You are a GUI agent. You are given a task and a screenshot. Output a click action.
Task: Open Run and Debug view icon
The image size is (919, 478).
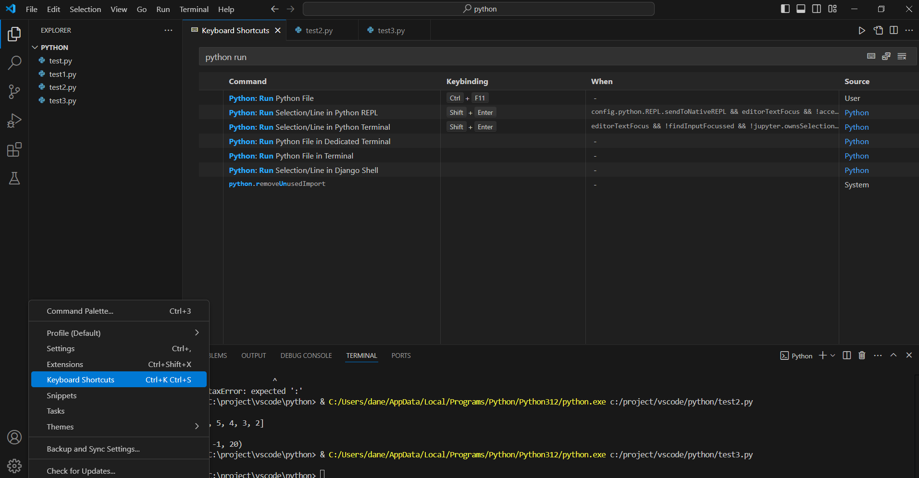[14, 121]
